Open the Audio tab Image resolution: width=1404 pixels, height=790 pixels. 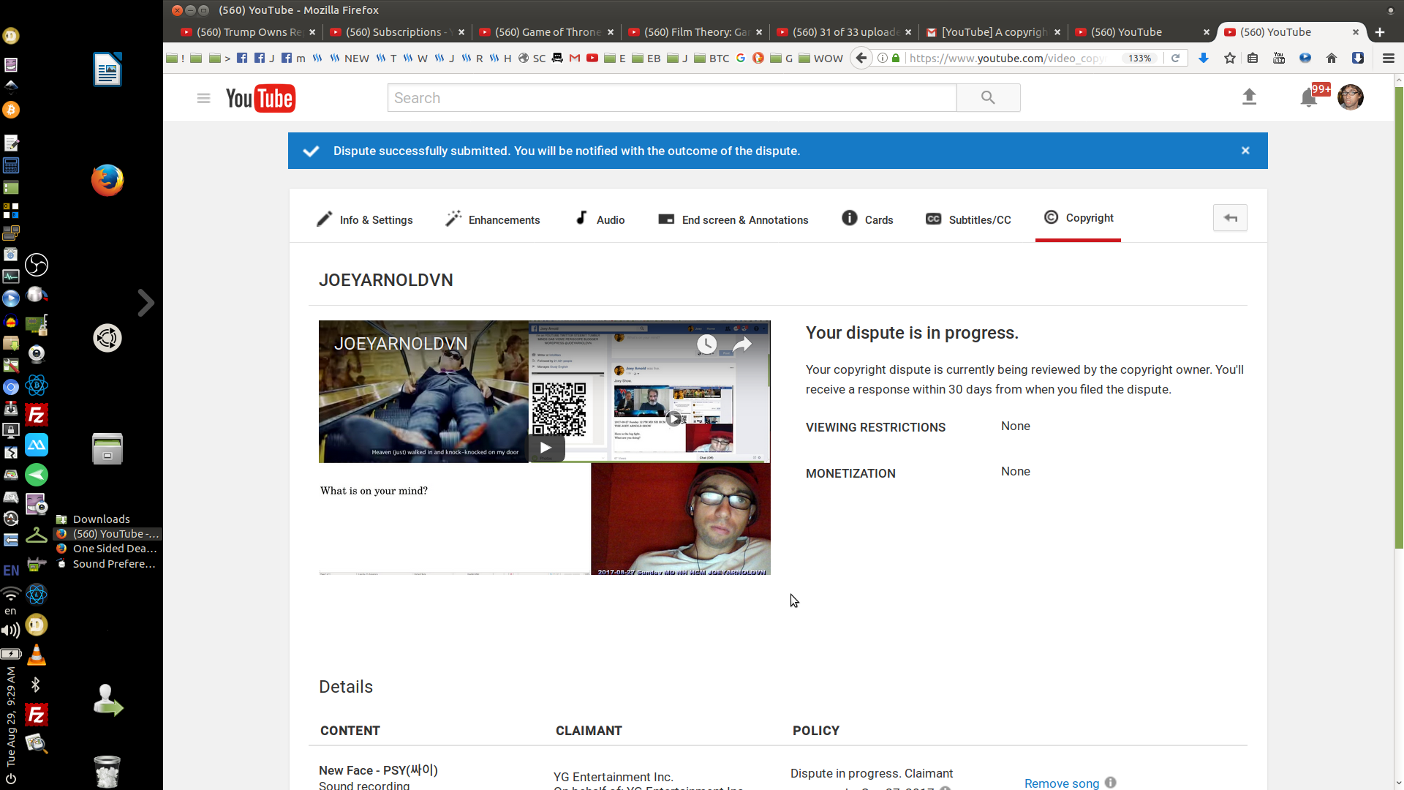click(600, 219)
